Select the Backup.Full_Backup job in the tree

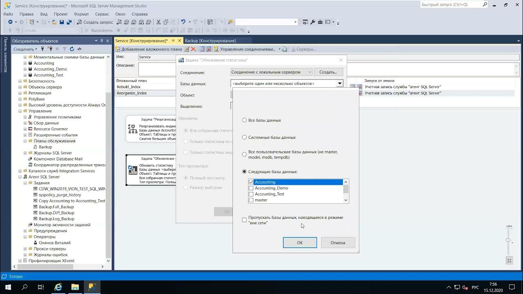click(x=56, y=207)
